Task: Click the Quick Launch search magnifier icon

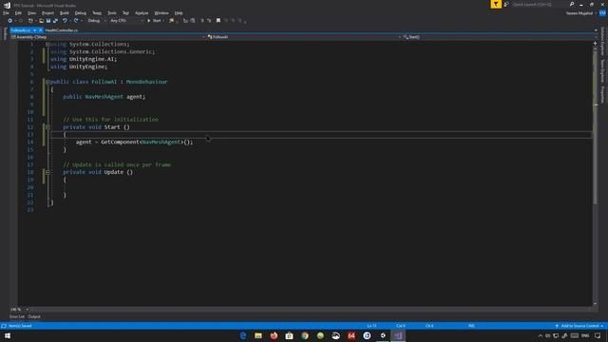Action: tap(572, 4)
